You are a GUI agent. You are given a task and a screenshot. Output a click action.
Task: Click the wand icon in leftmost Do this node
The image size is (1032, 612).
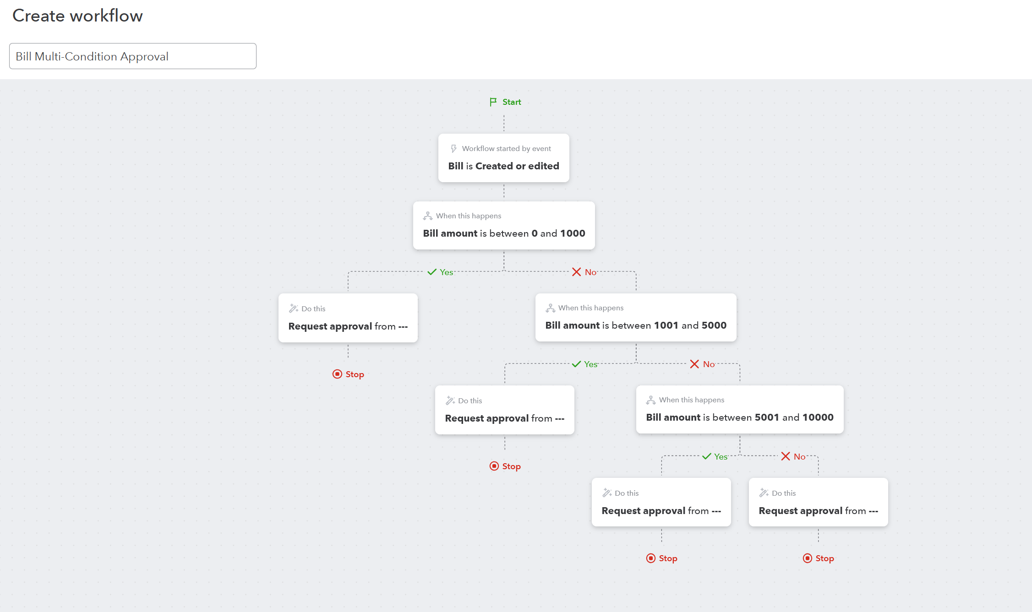pyautogui.click(x=293, y=308)
